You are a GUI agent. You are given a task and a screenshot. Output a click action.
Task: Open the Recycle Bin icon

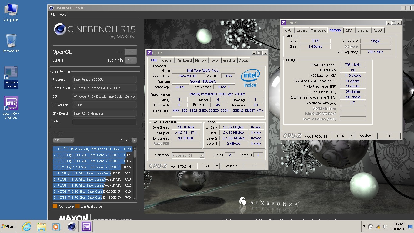[11, 43]
